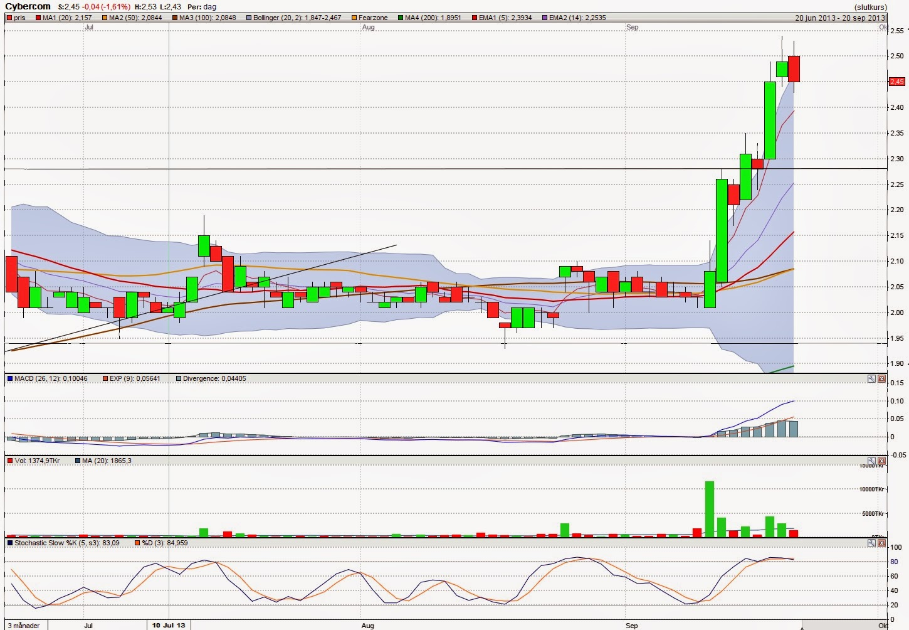The width and height of the screenshot is (909, 630).
Task: Click the '(slutkurs)' label
Action: pos(871,7)
